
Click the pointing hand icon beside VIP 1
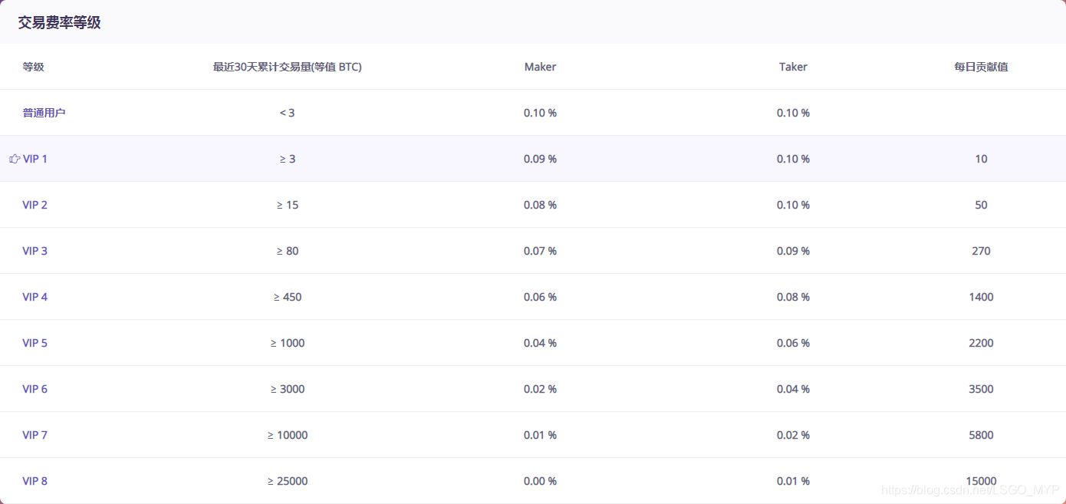(x=15, y=159)
